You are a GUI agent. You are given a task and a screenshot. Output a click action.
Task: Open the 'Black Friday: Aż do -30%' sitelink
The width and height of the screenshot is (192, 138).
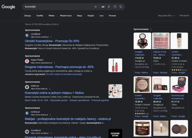point(37,100)
